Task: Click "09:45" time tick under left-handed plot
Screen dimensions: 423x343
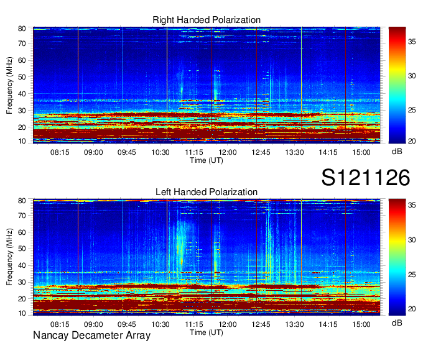Action: point(127,324)
